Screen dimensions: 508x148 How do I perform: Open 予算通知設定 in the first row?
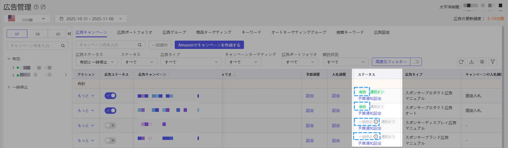point(370,98)
